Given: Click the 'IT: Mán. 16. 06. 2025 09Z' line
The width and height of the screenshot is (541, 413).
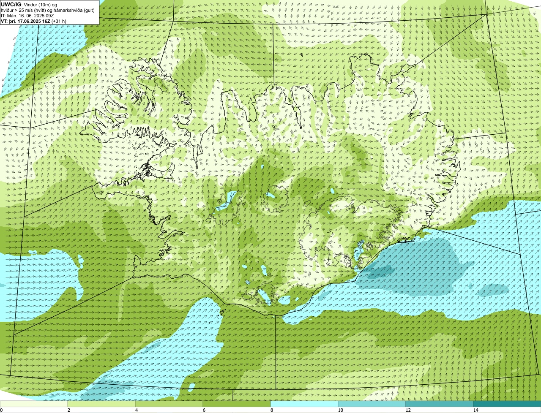Looking at the screenshot, I should point(27,16).
